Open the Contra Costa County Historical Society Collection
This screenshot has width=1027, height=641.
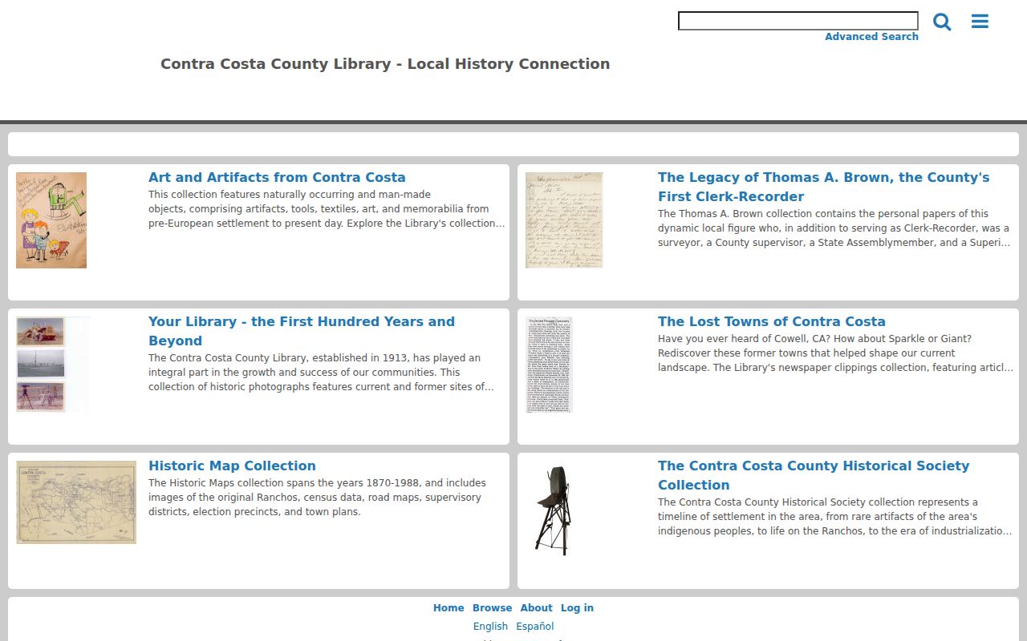(814, 476)
